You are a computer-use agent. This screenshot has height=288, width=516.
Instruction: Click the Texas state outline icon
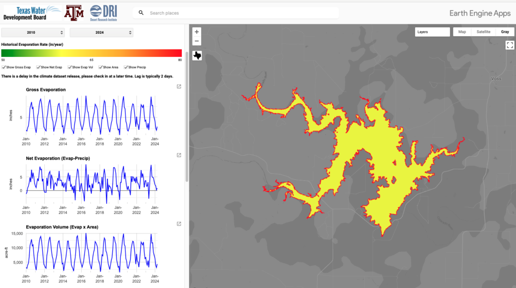[197, 55]
